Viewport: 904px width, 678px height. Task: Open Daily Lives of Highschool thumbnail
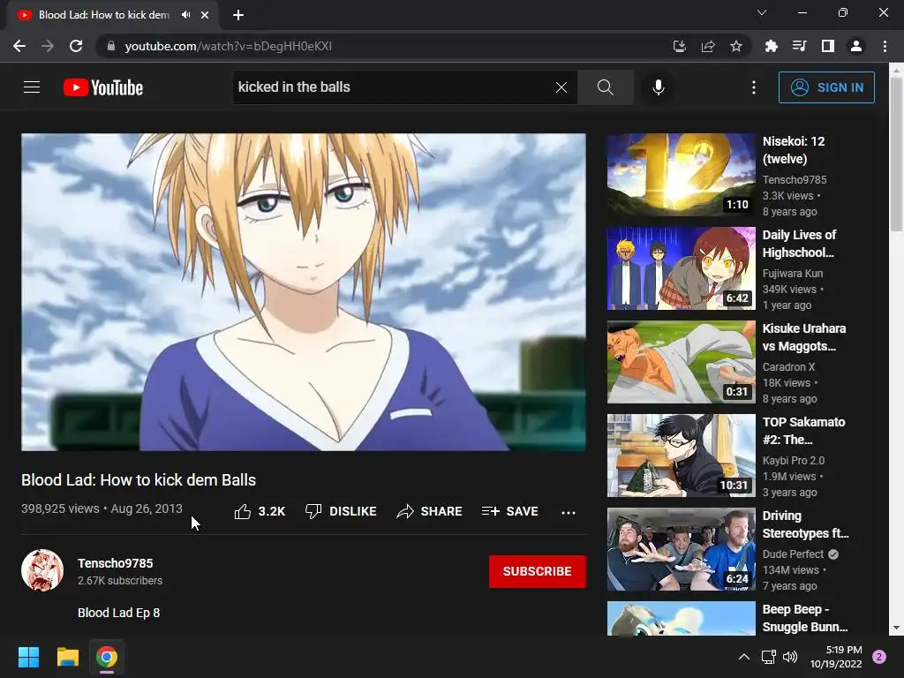pyautogui.click(x=681, y=268)
